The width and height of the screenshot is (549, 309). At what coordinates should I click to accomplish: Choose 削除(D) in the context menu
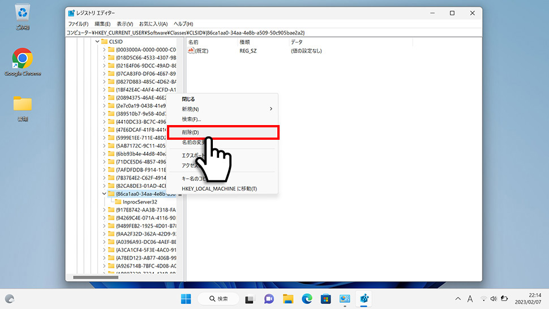tap(223, 132)
